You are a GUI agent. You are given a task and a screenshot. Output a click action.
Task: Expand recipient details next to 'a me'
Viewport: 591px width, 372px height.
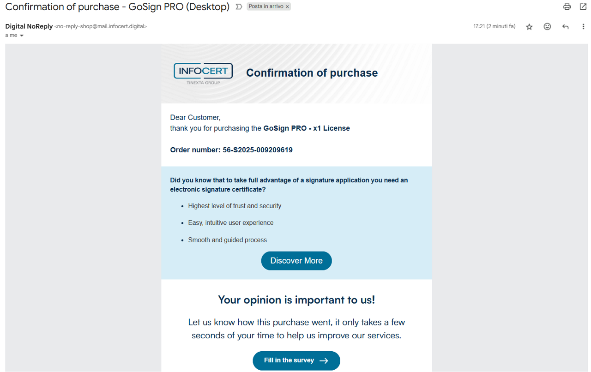22,36
